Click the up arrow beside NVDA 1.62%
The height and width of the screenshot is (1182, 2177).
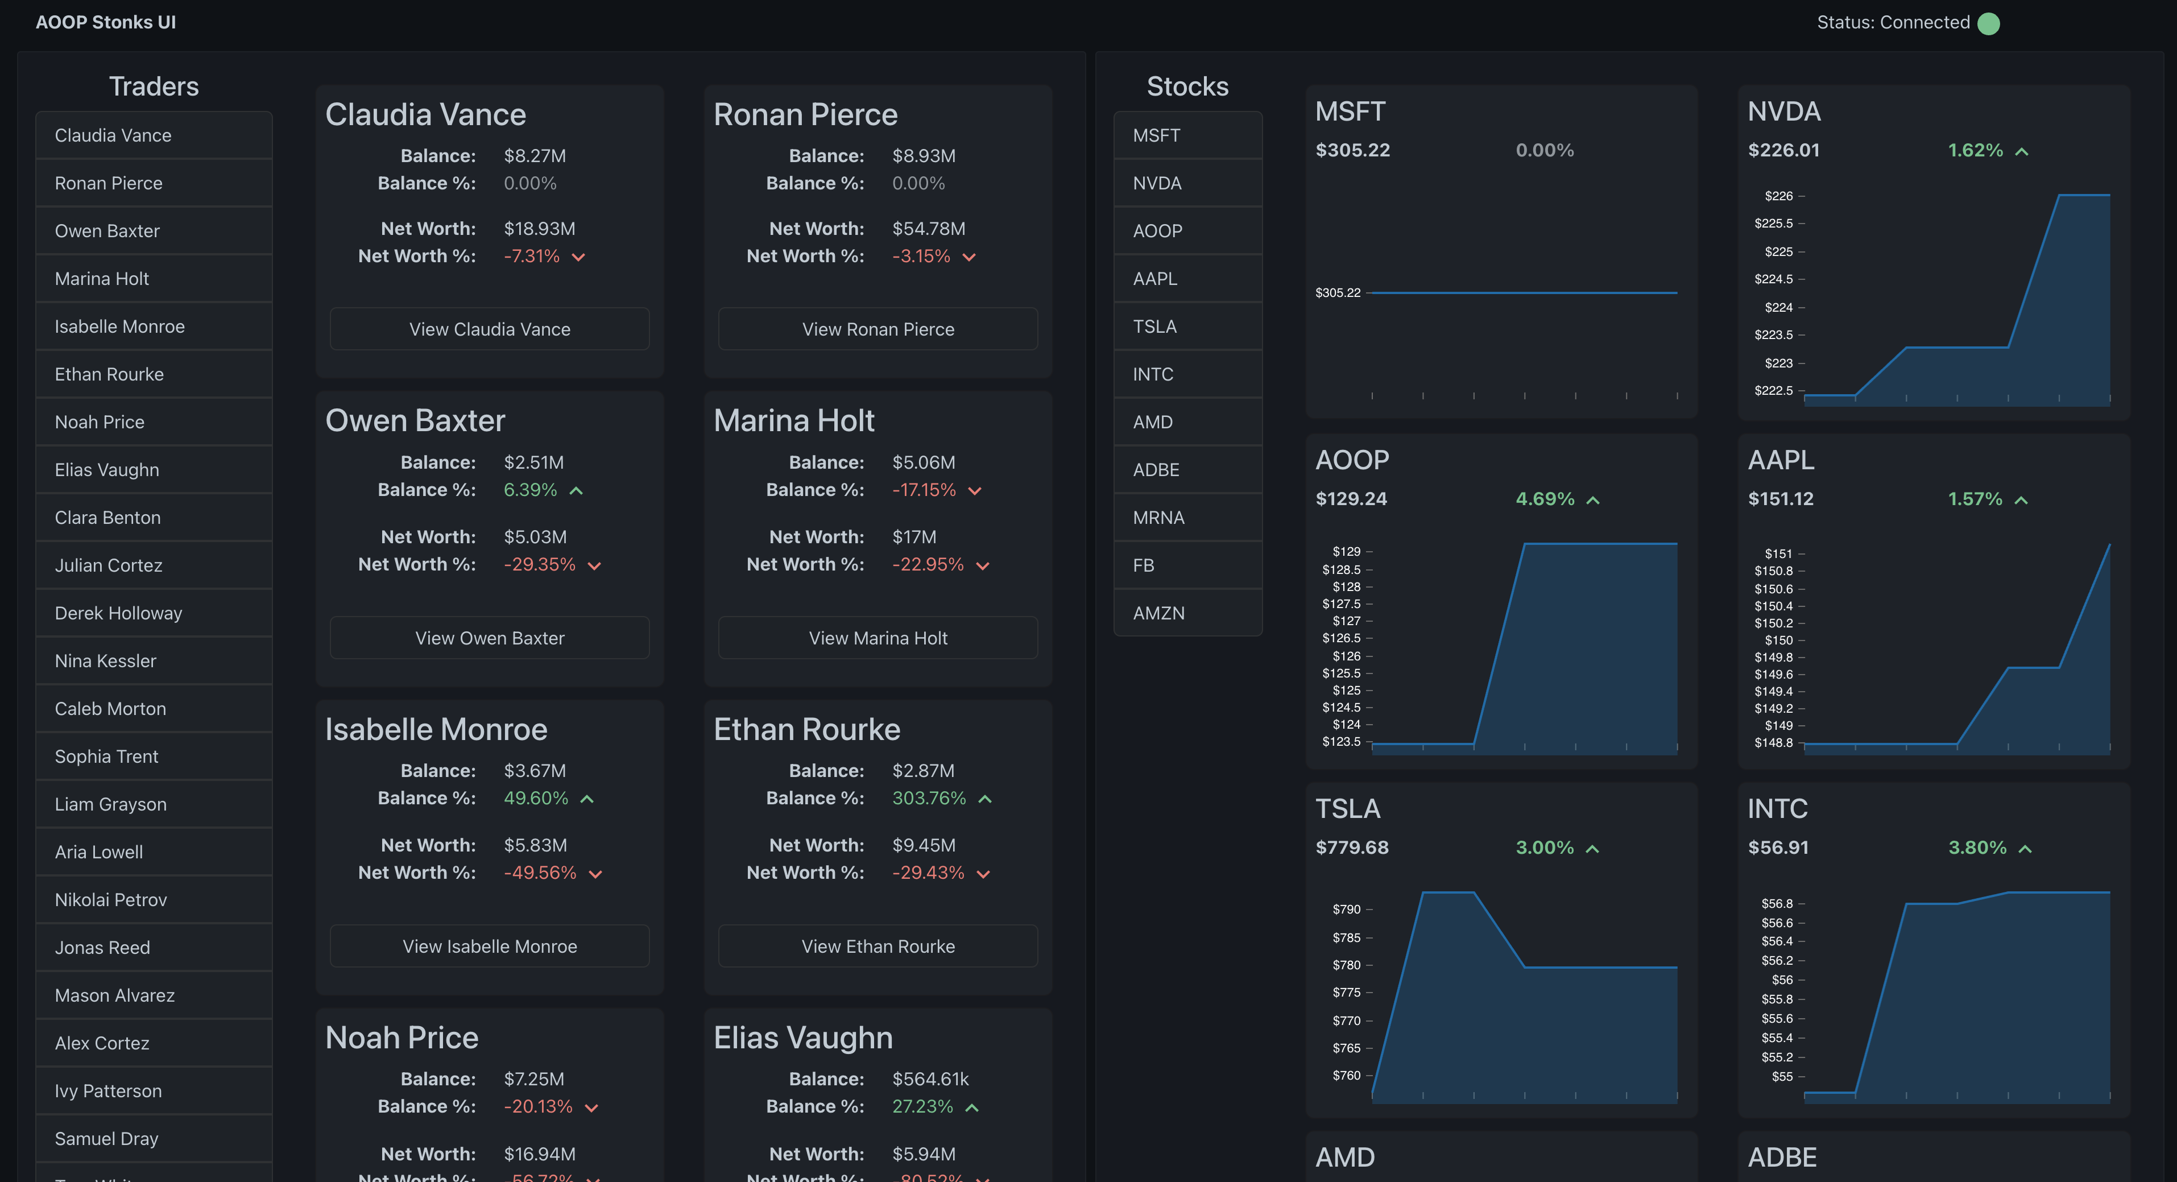(x=2022, y=151)
